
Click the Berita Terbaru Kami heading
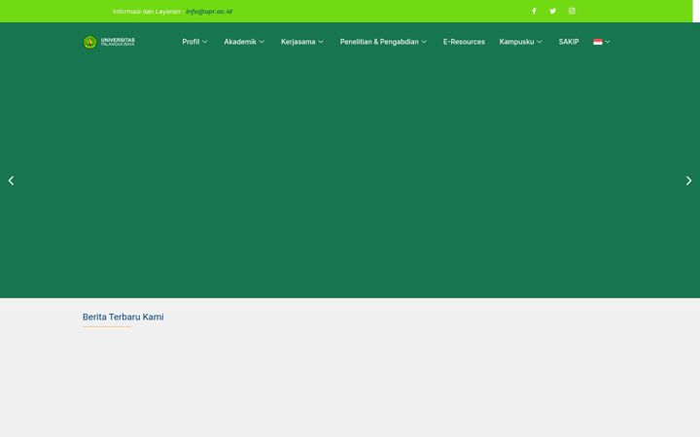point(123,317)
